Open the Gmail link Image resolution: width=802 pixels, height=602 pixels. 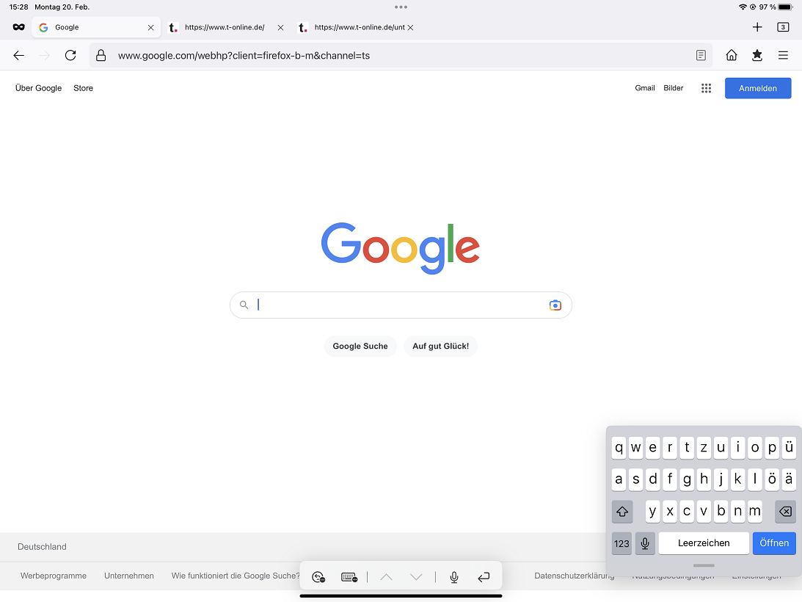[x=645, y=88]
